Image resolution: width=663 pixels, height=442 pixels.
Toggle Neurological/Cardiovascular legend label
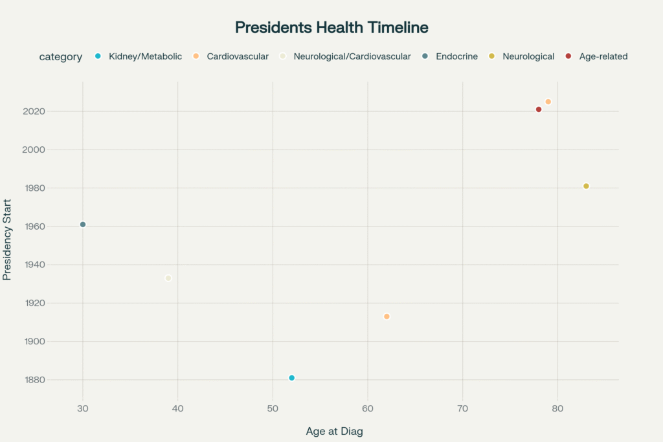[x=352, y=56]
